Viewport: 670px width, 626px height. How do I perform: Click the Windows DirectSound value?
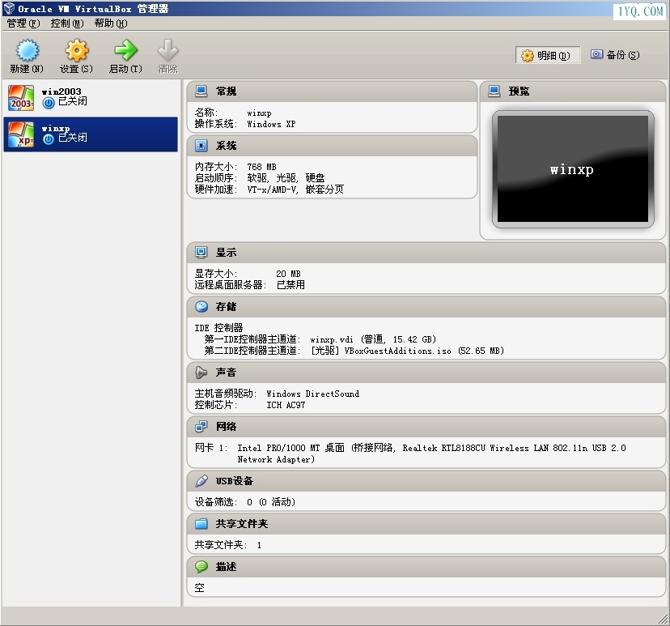313,394
